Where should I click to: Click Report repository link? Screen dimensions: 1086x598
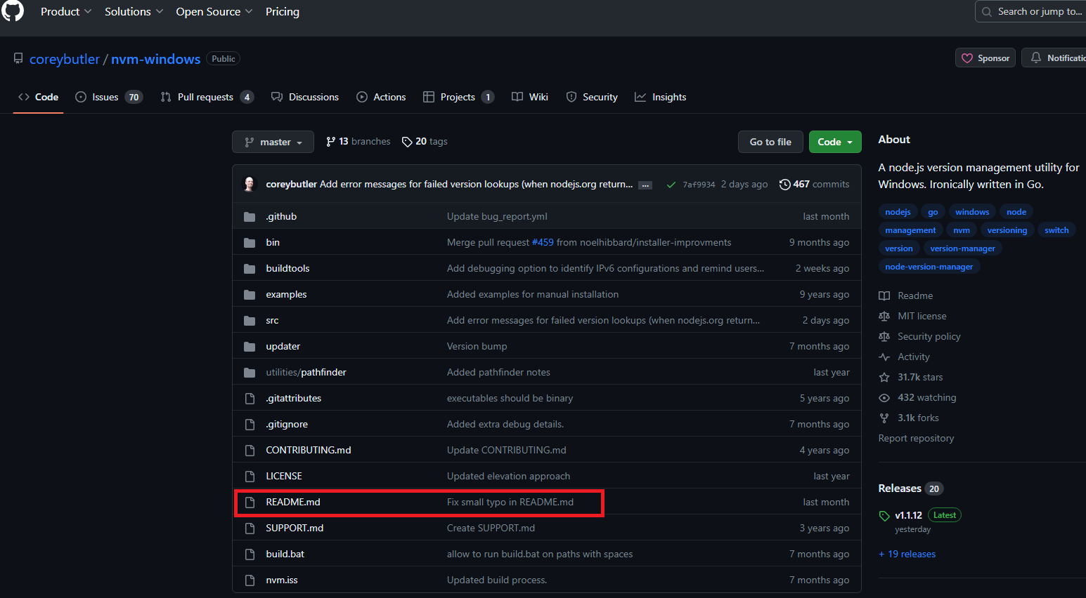click(x=916, y=439)
